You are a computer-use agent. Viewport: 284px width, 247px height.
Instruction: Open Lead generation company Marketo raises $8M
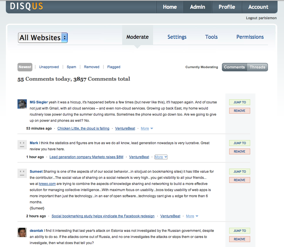point(86,157)
